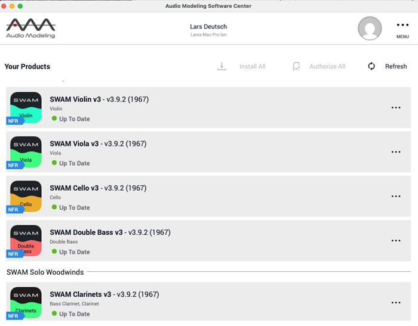The width and height of the screenshot is (418, 326).
Task: Select the SWAM Viola product icon
Action: tap(26, 152)
